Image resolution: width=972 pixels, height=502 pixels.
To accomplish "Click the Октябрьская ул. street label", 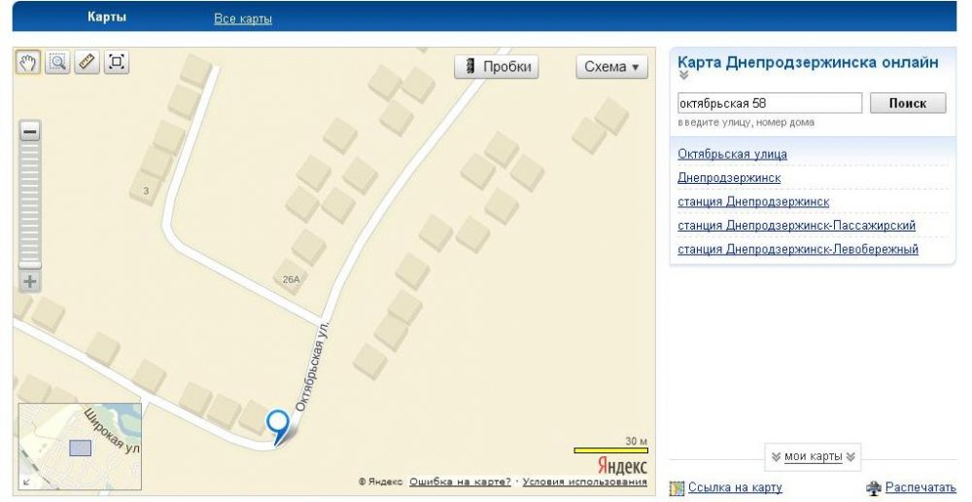I will pos(312,366).
